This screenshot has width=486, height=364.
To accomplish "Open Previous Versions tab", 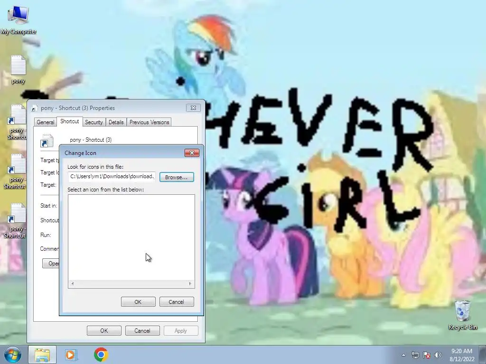I will pyautogui.click(x=149, y=122).
